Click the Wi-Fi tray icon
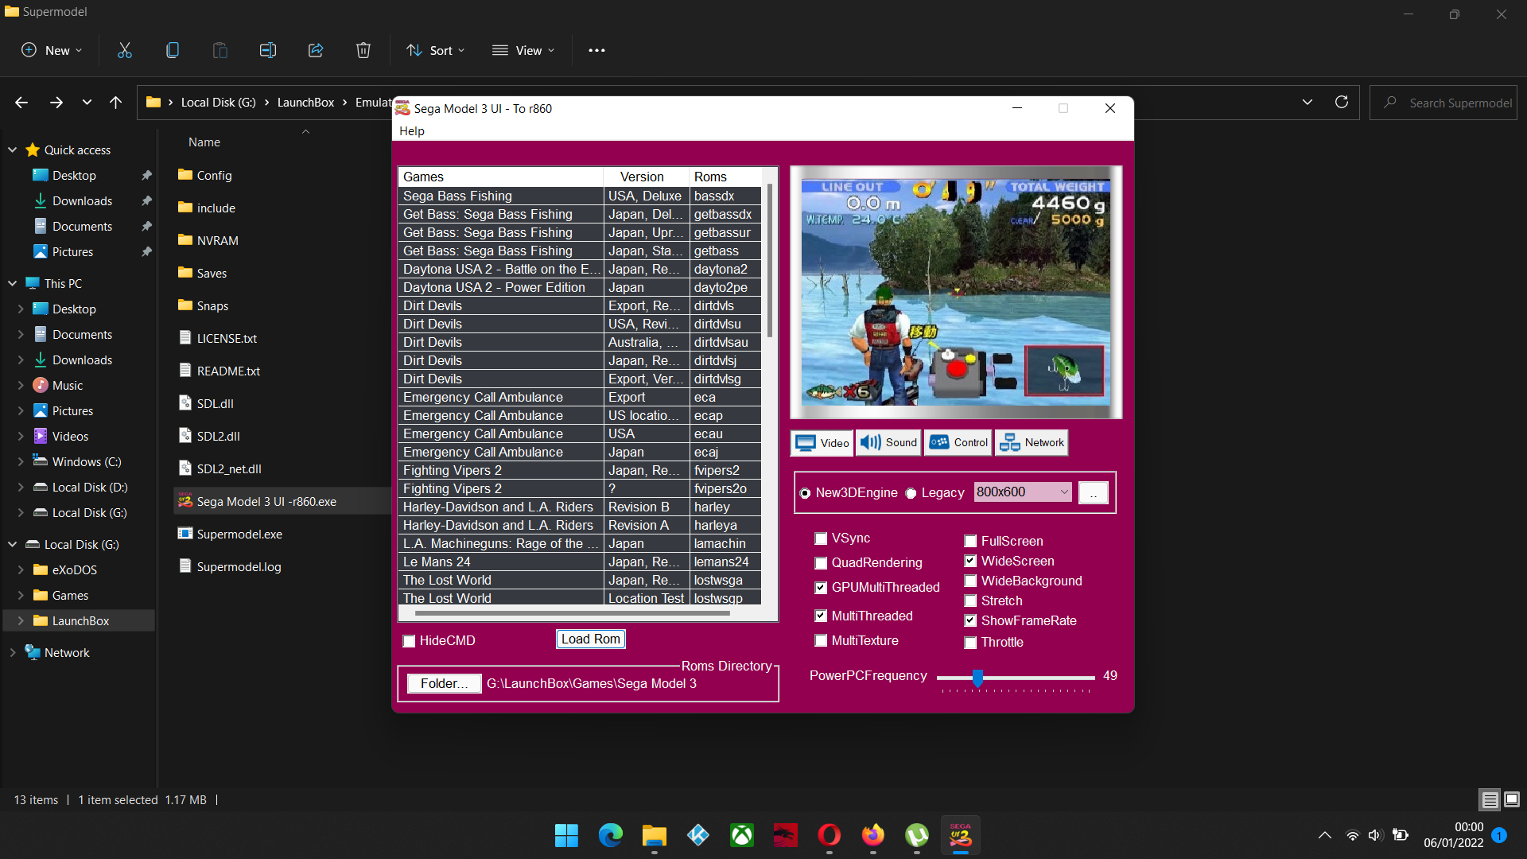This screenshot has width=1527, height=859. coord(1352,835)
